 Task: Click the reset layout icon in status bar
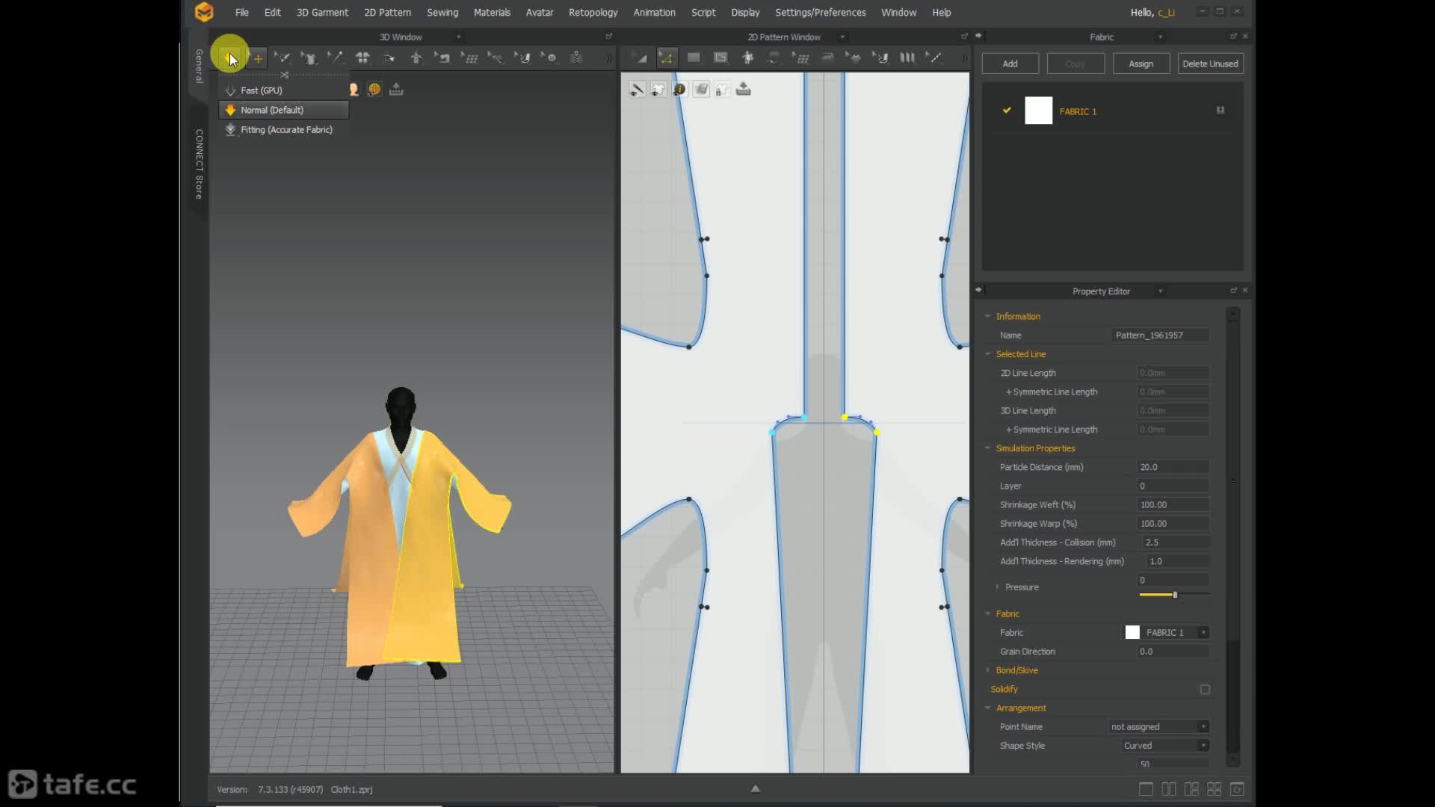pyautogui.click(x=1237, y=789)
